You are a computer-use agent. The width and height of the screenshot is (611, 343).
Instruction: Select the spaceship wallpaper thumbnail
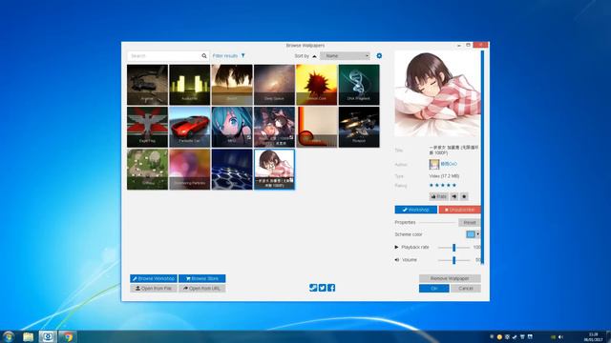[x=359, y=127]
